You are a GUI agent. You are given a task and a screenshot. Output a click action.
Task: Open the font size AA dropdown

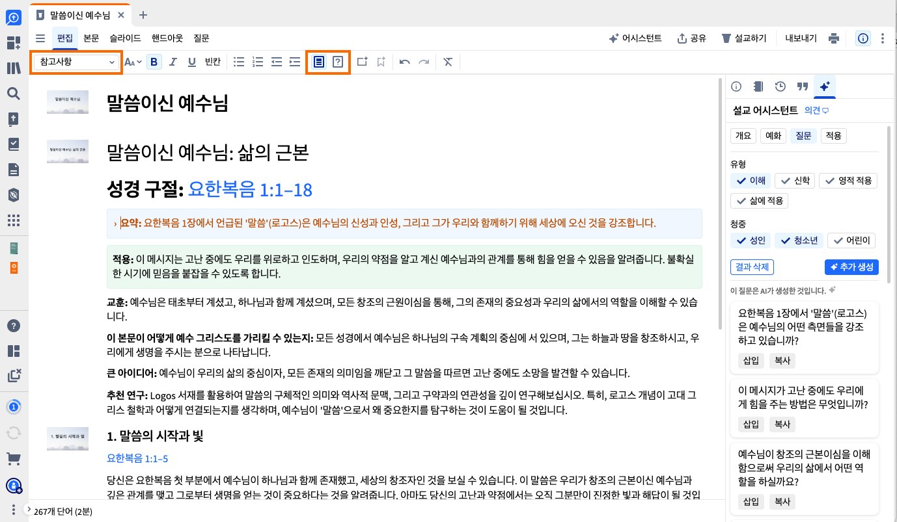click(132, 62)
